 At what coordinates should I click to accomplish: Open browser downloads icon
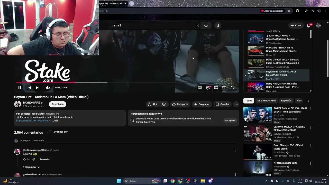pos(307,11)
